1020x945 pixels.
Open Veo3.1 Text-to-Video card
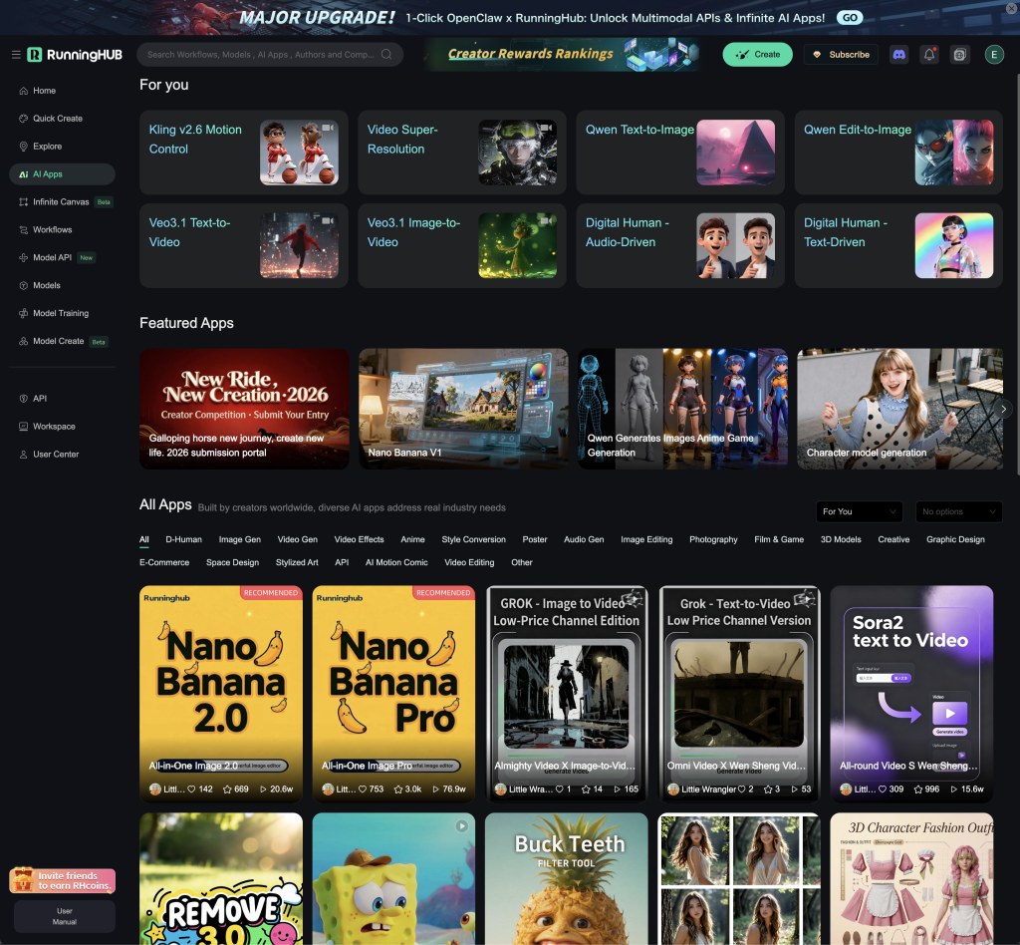pos(243,245)
